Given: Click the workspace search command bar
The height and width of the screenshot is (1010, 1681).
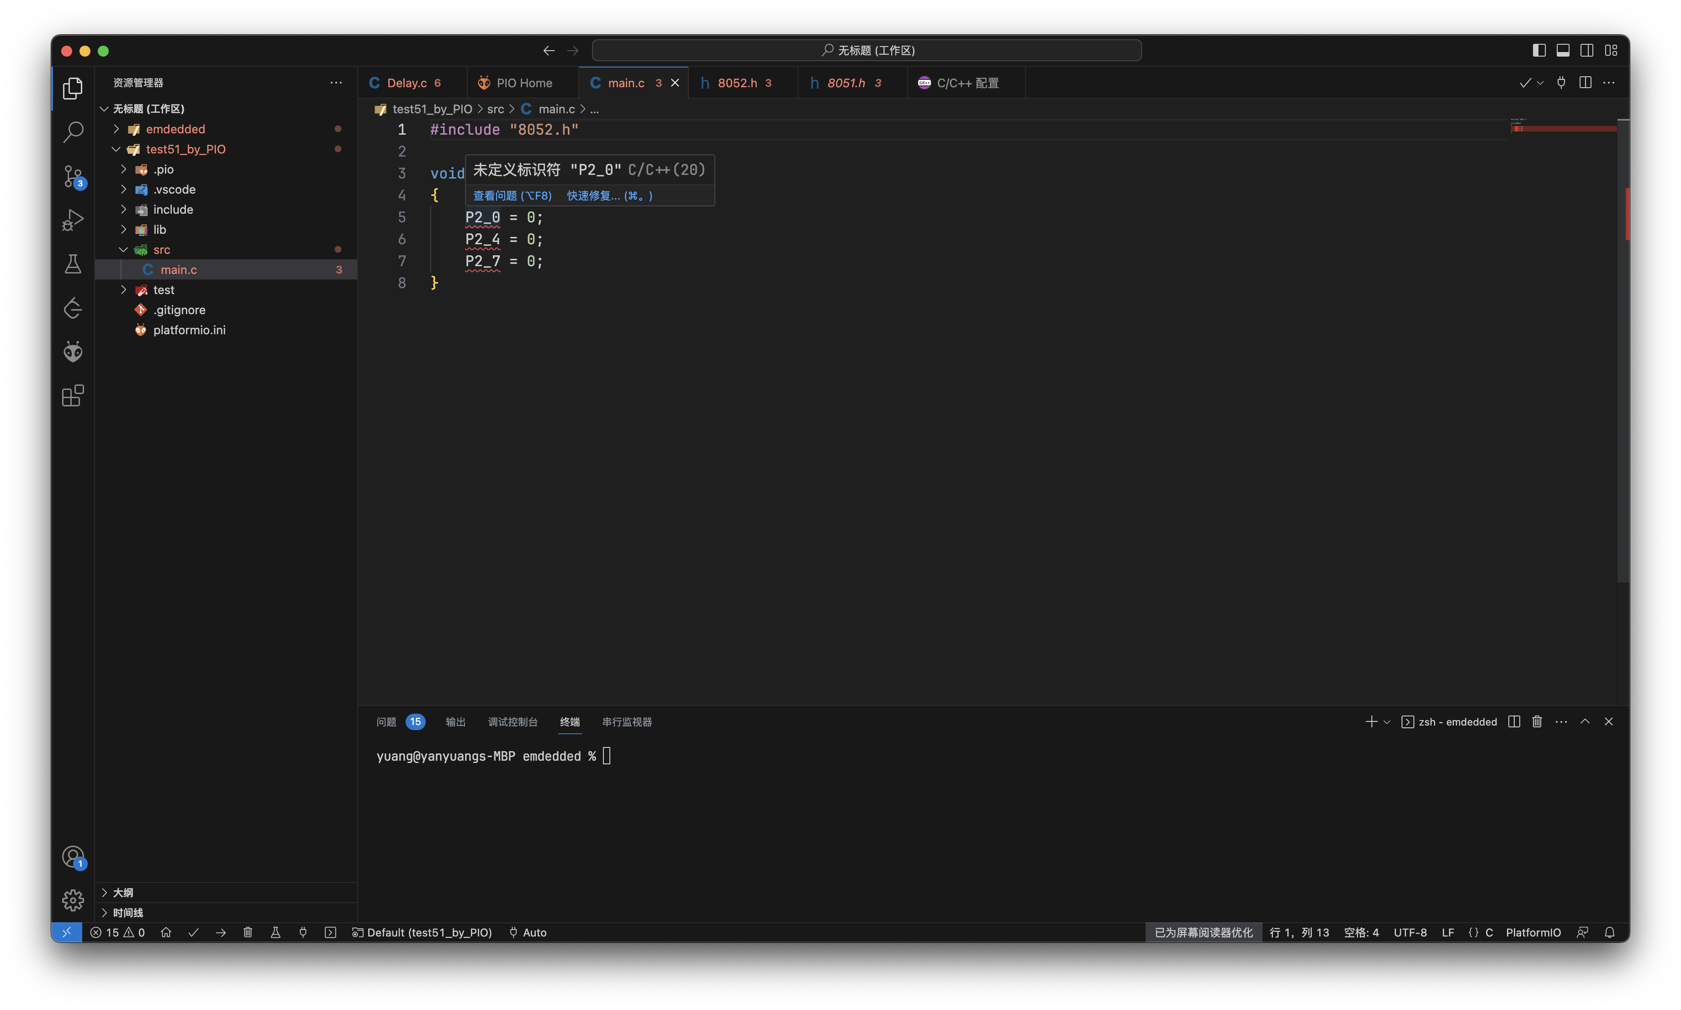Looking at the screenshot, I should (x=866, y=50).
